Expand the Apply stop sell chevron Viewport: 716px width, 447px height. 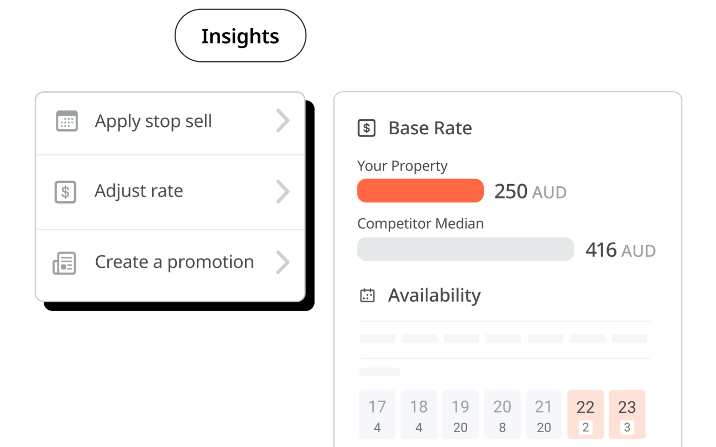(x=283, y=121)
